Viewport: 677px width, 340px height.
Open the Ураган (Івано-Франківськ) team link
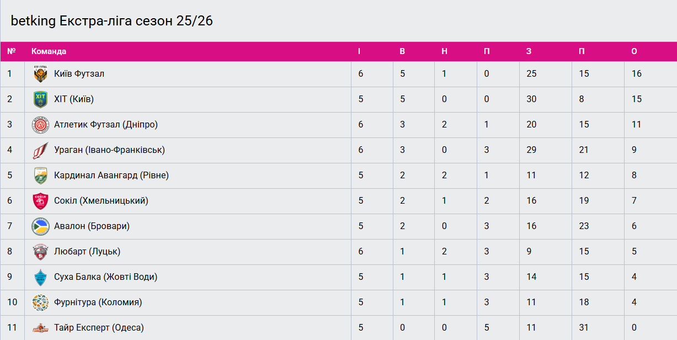coord(109,150)
